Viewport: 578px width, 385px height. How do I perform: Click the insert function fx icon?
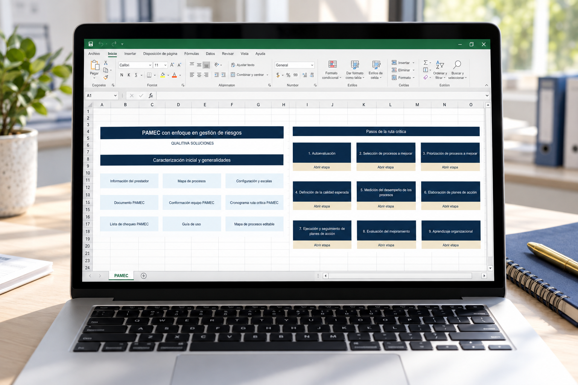pos(151,95)
